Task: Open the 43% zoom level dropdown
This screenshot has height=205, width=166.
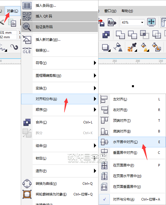Action: [x=142, y=22]
